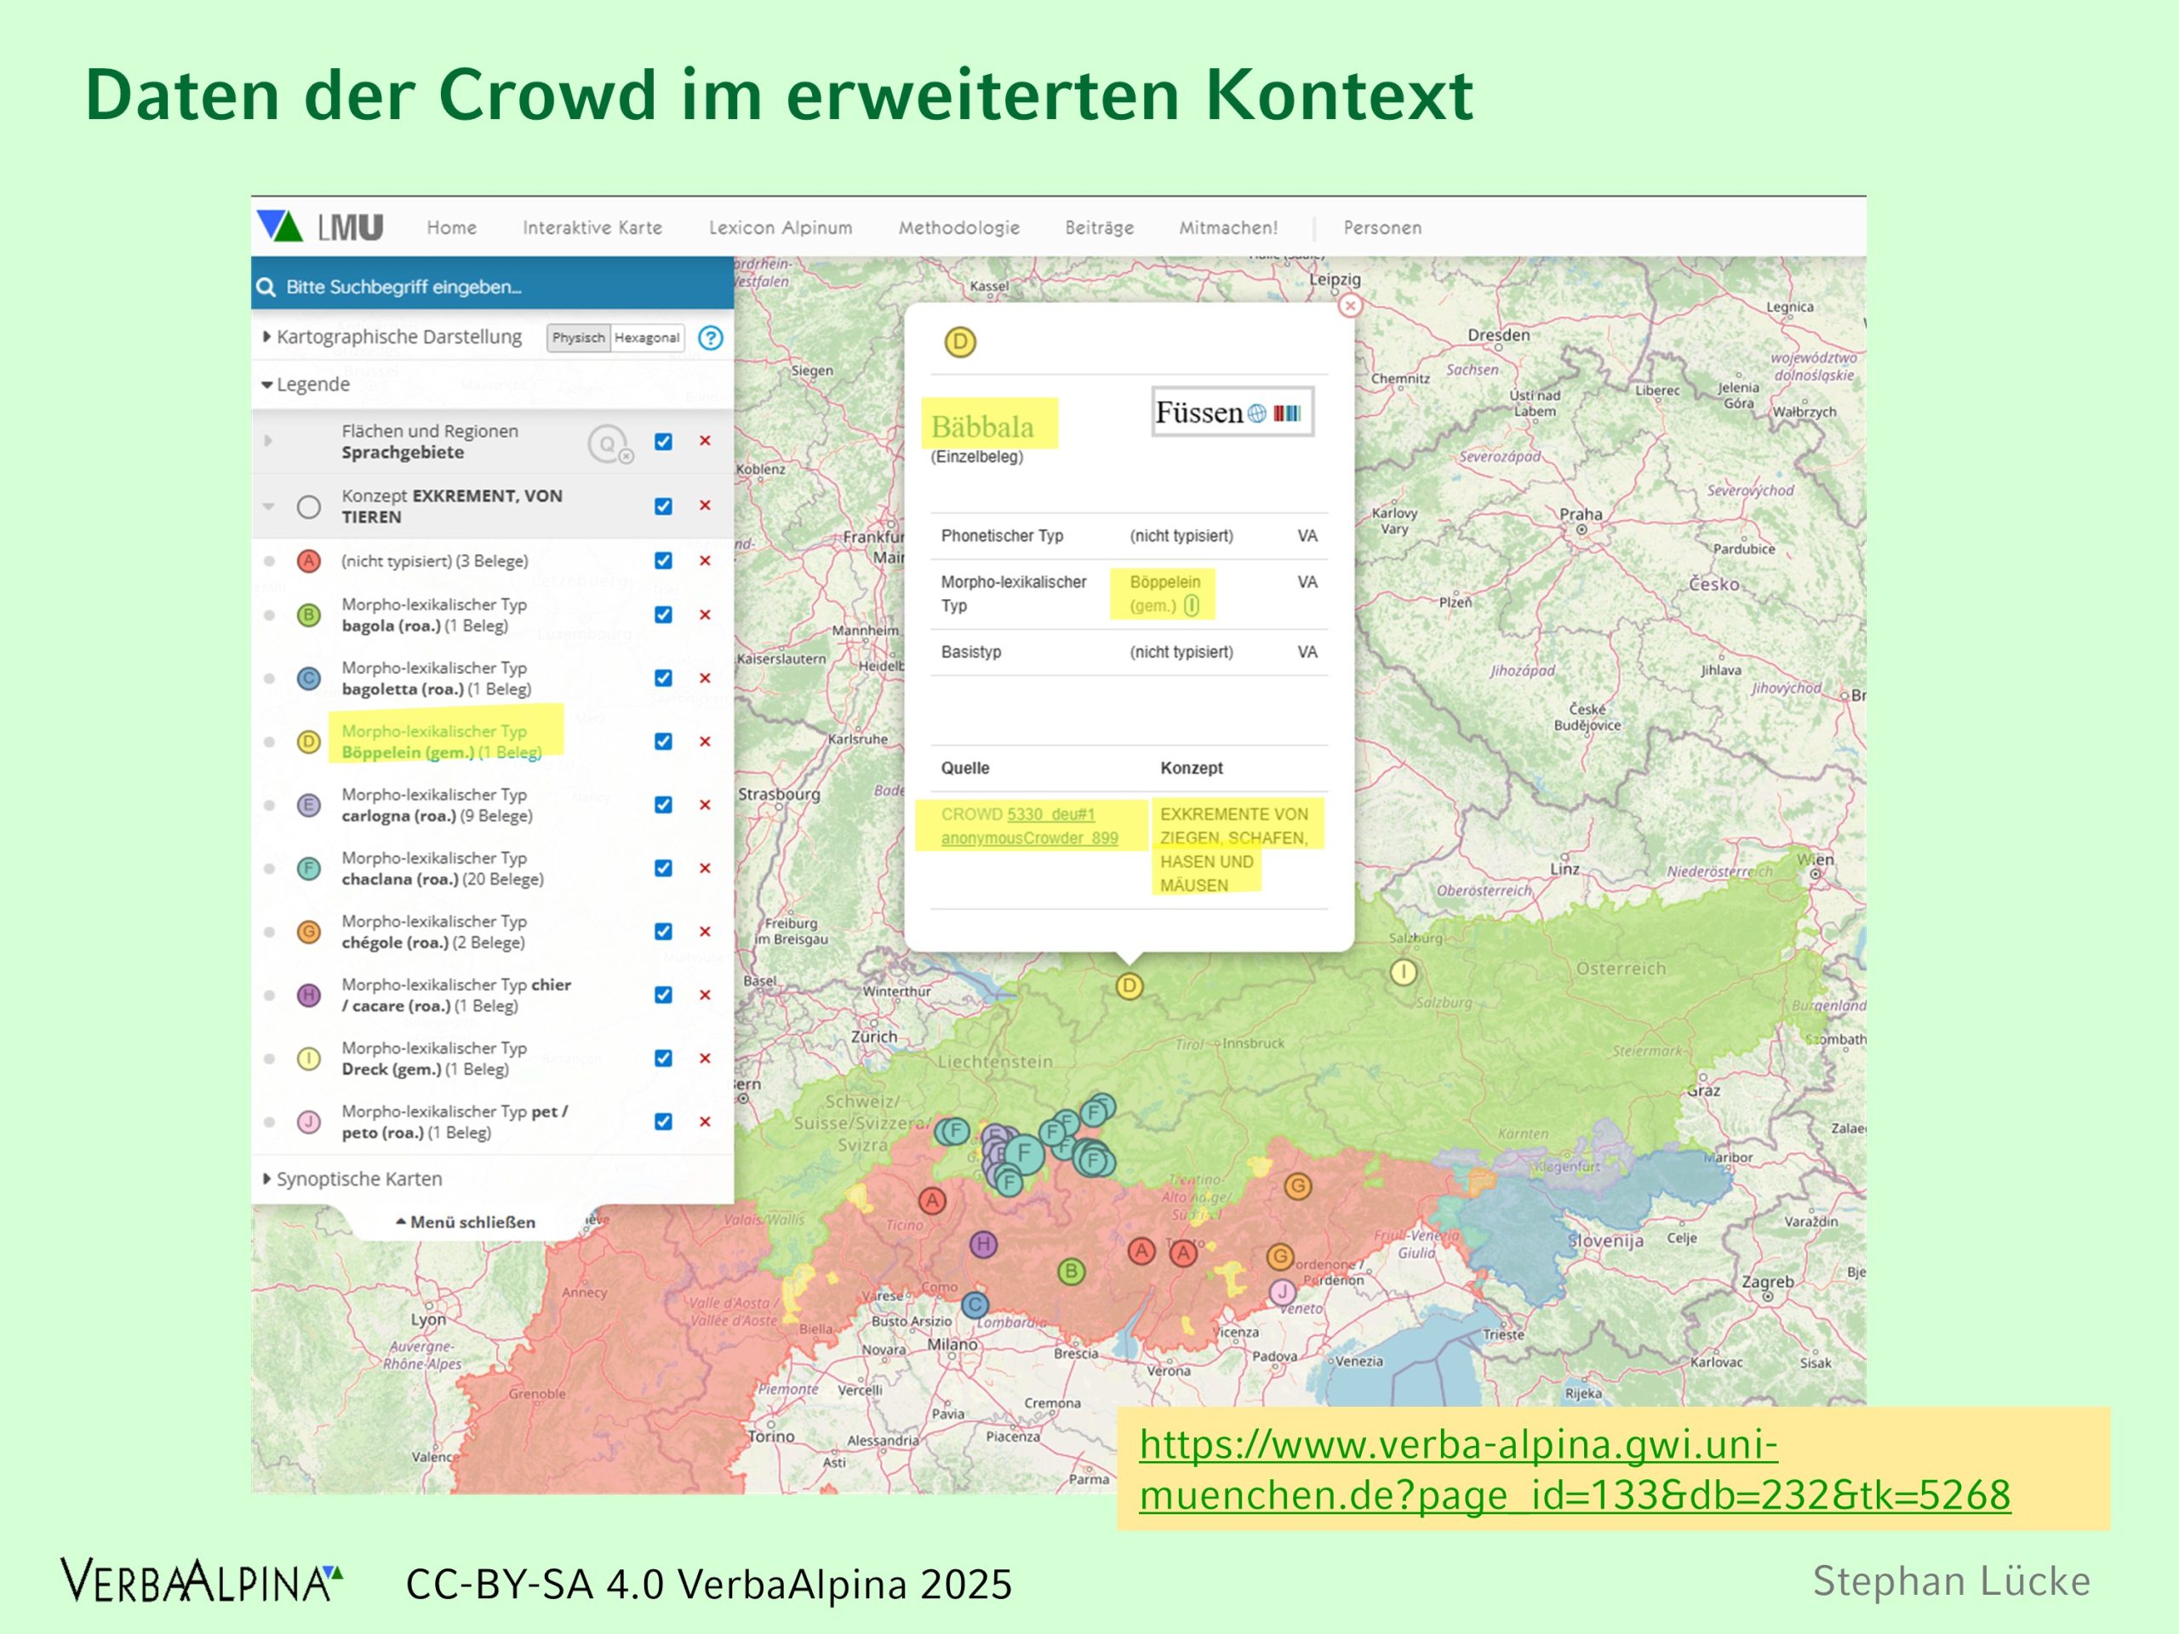Image resolution: width=2179 pixels, height=1634 pixels.
Task: Click the search magnifier icon
Action: 266,287
